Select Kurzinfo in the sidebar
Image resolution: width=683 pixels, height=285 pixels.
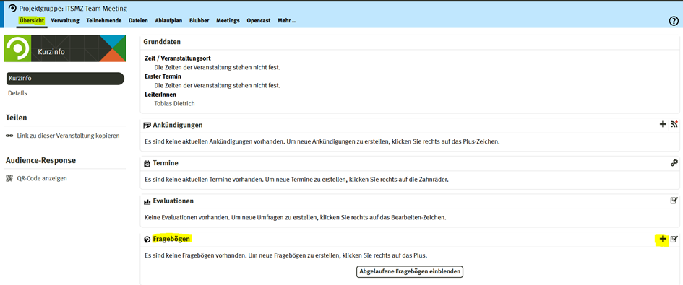[x=65, y=79]
